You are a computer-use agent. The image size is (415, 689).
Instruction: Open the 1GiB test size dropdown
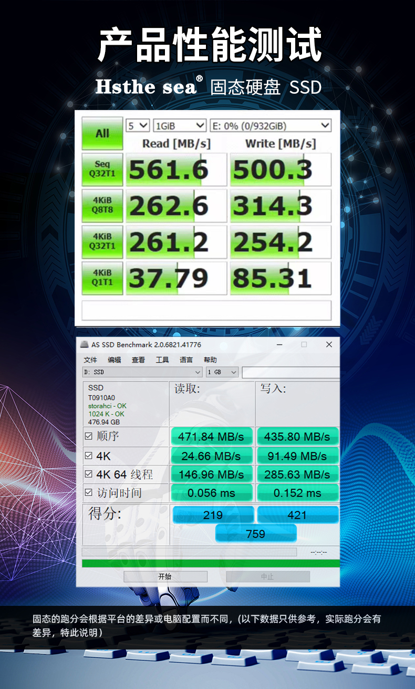(x=180, y=125)
